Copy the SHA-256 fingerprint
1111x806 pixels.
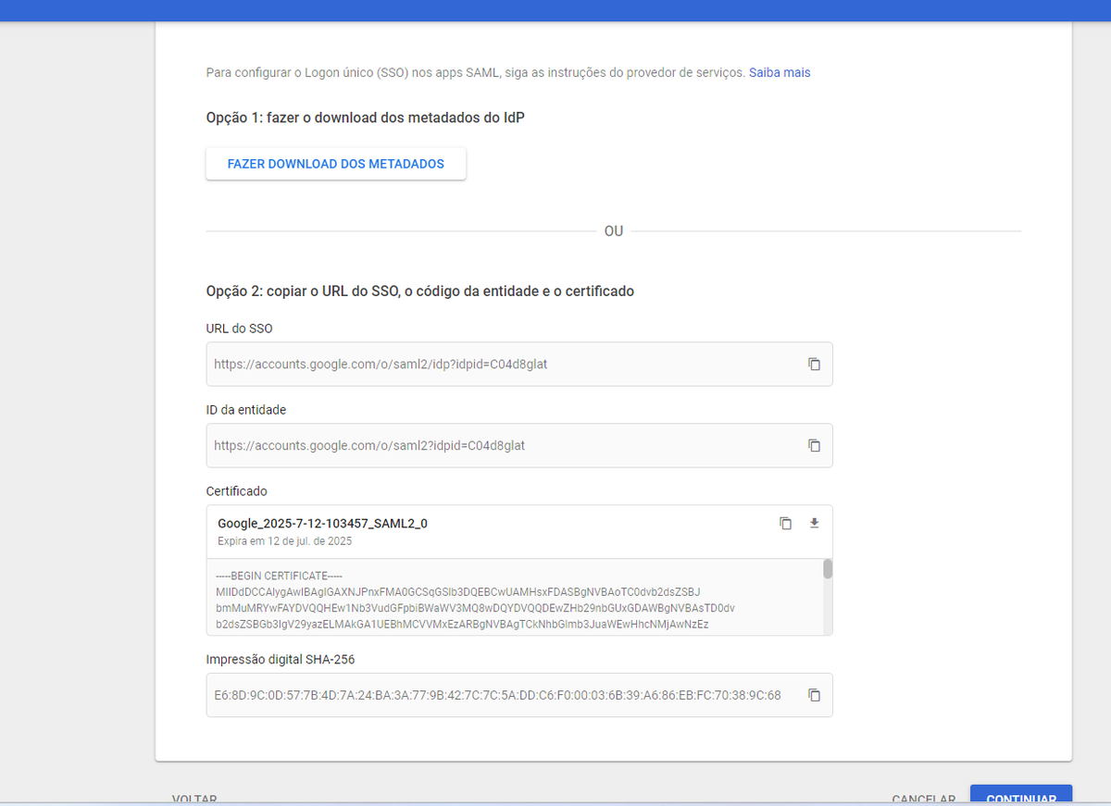coord(814,695)
